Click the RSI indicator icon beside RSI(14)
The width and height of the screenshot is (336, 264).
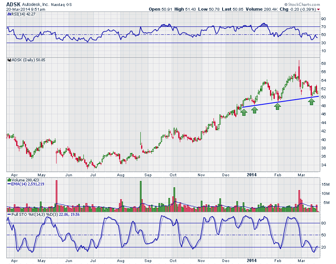point(9,14)
